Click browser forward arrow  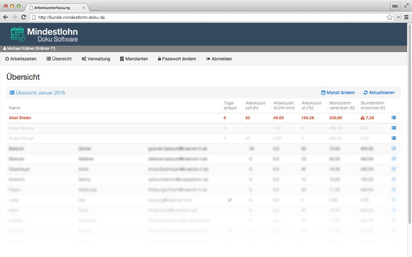coord(14,17)
